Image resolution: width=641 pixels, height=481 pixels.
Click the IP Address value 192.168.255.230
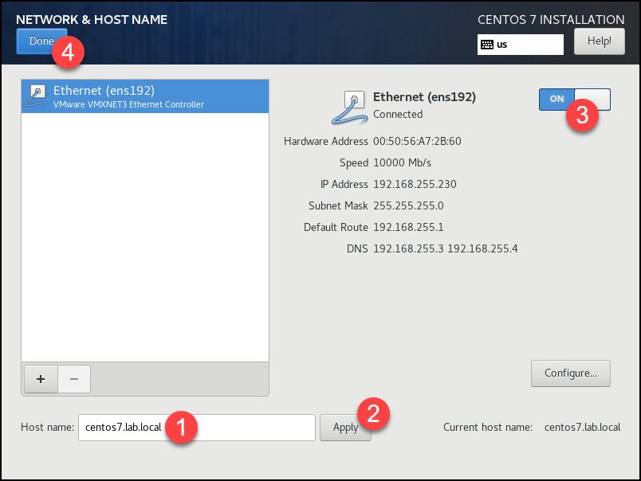click(x=415, y=184)
